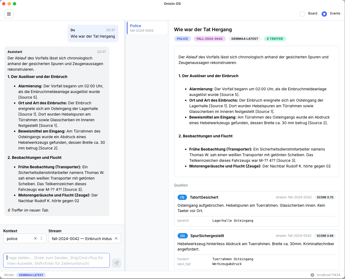Viewport: 345px width, 279px height.
Task: Click the macOS green maximize button
Action: (x=15, y=4)
